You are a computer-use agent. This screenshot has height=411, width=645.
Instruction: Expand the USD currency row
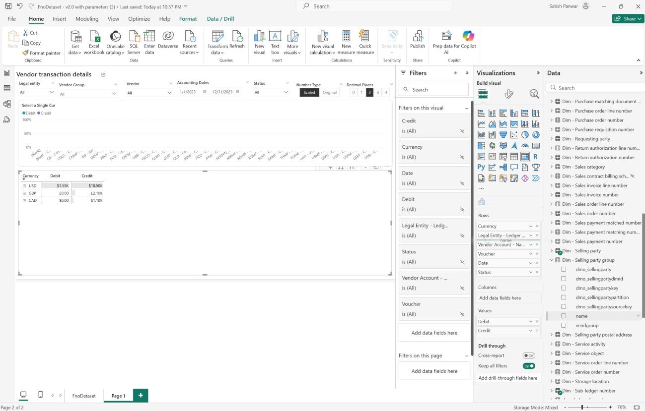tap(24, 186)
